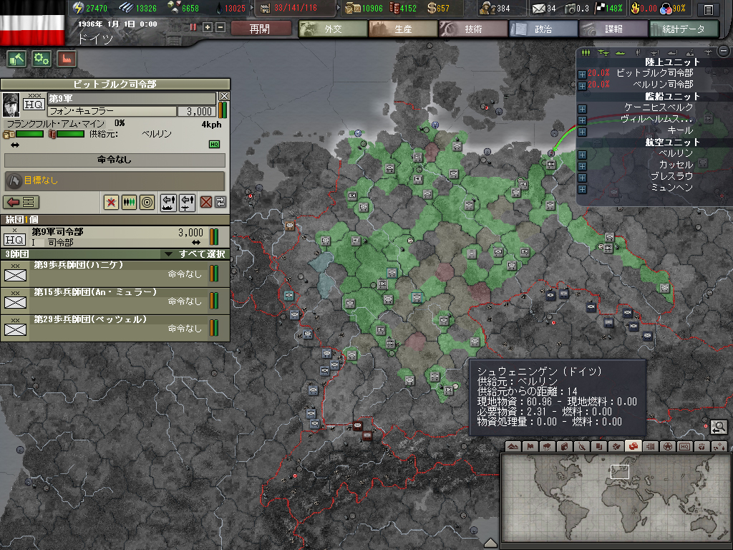Collapse the outliner with minus button
733x550 pixels.
(724, 51)
